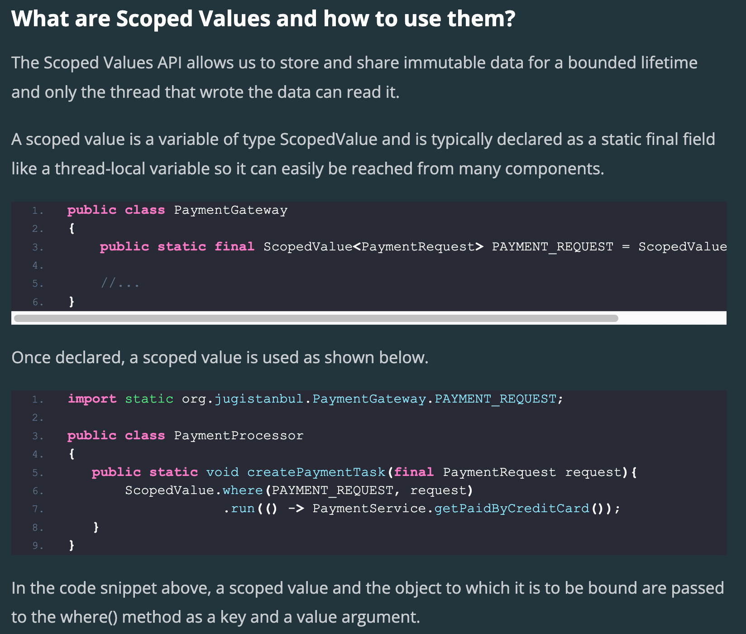Click the createPaymentTask method name
The image size is (746, 634).
coord(316,472)
